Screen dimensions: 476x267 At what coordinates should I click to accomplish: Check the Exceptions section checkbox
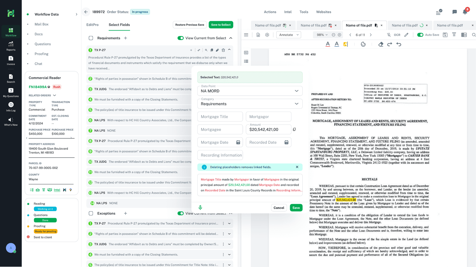point(91,213)
